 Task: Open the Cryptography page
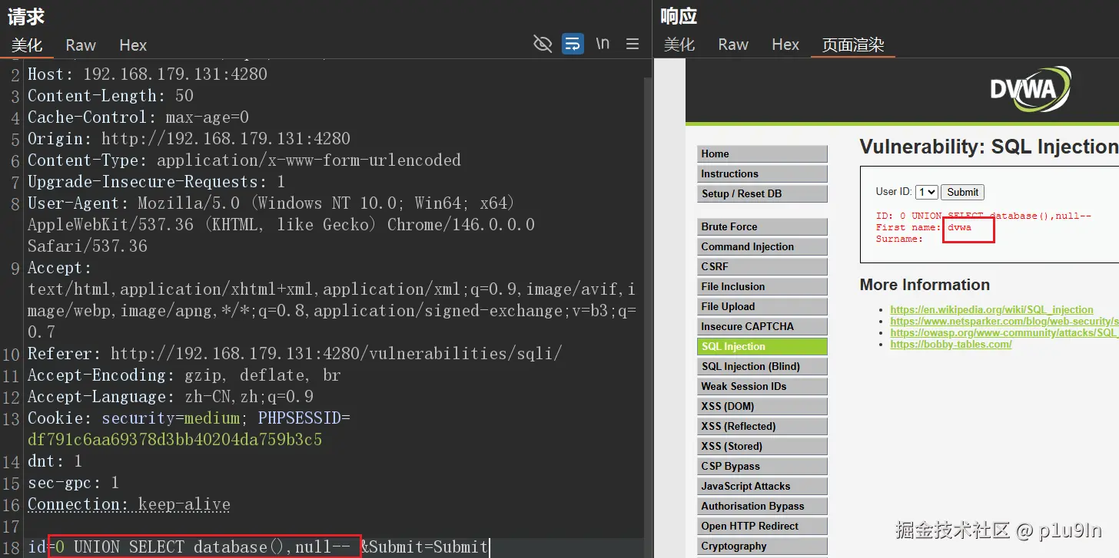tap(762, 546)
